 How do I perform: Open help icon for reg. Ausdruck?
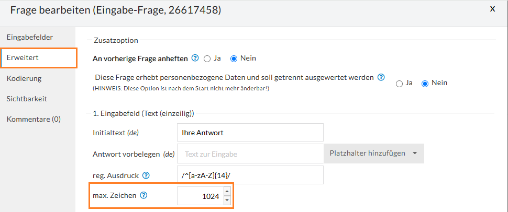point(146,175)
